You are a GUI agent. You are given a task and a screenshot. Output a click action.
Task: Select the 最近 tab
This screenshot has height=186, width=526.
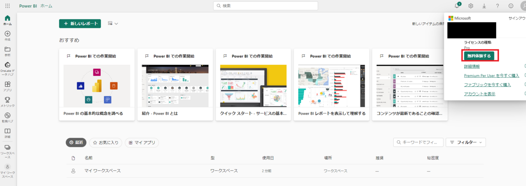point(76,142)
